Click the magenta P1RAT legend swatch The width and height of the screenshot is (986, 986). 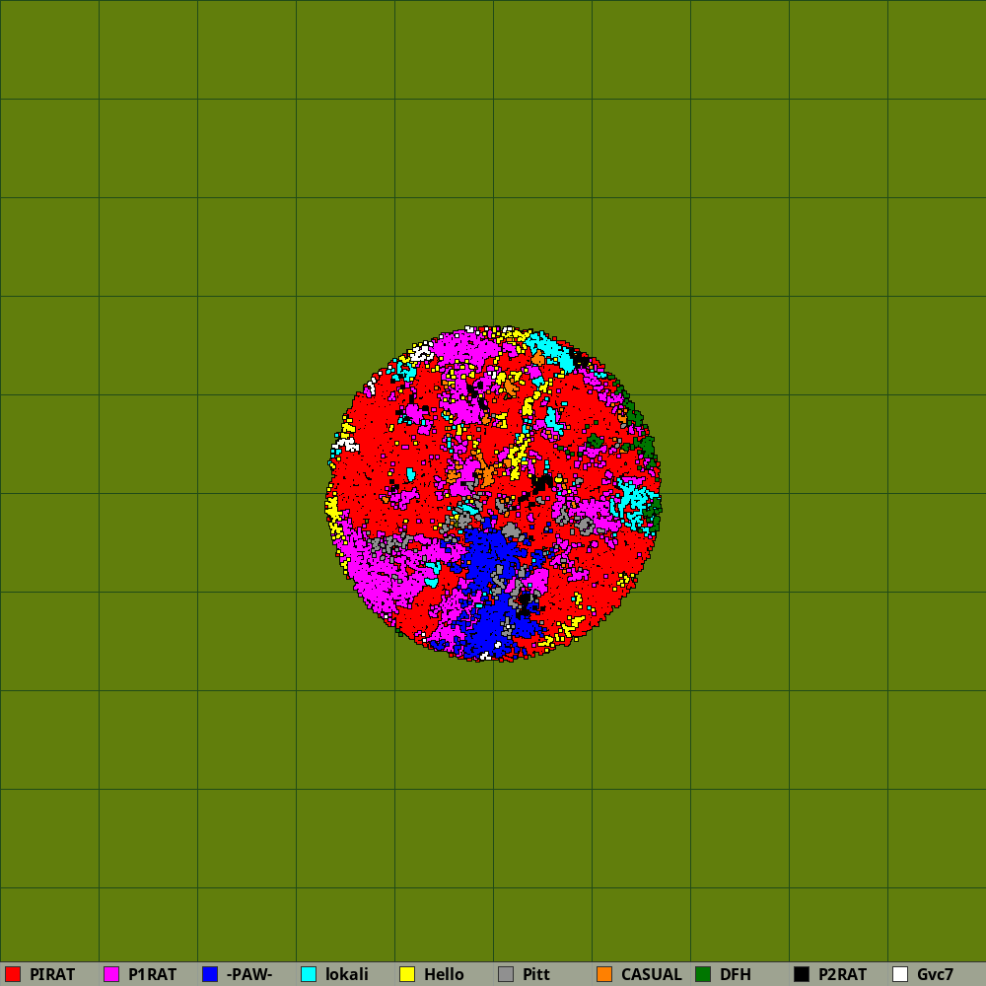click(111, 974)
